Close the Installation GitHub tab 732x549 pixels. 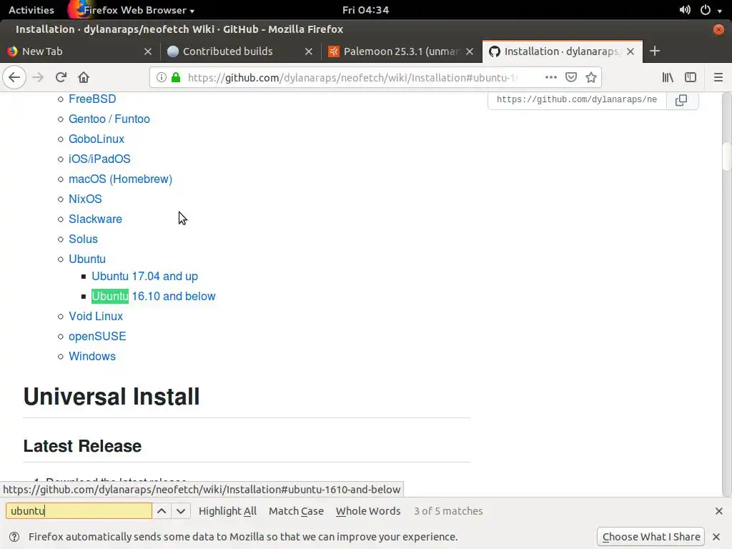[x=630, y=51]
